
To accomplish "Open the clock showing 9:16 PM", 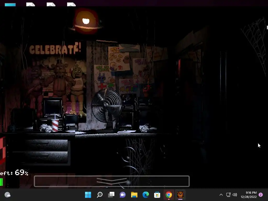I will [x=249, y=195].
